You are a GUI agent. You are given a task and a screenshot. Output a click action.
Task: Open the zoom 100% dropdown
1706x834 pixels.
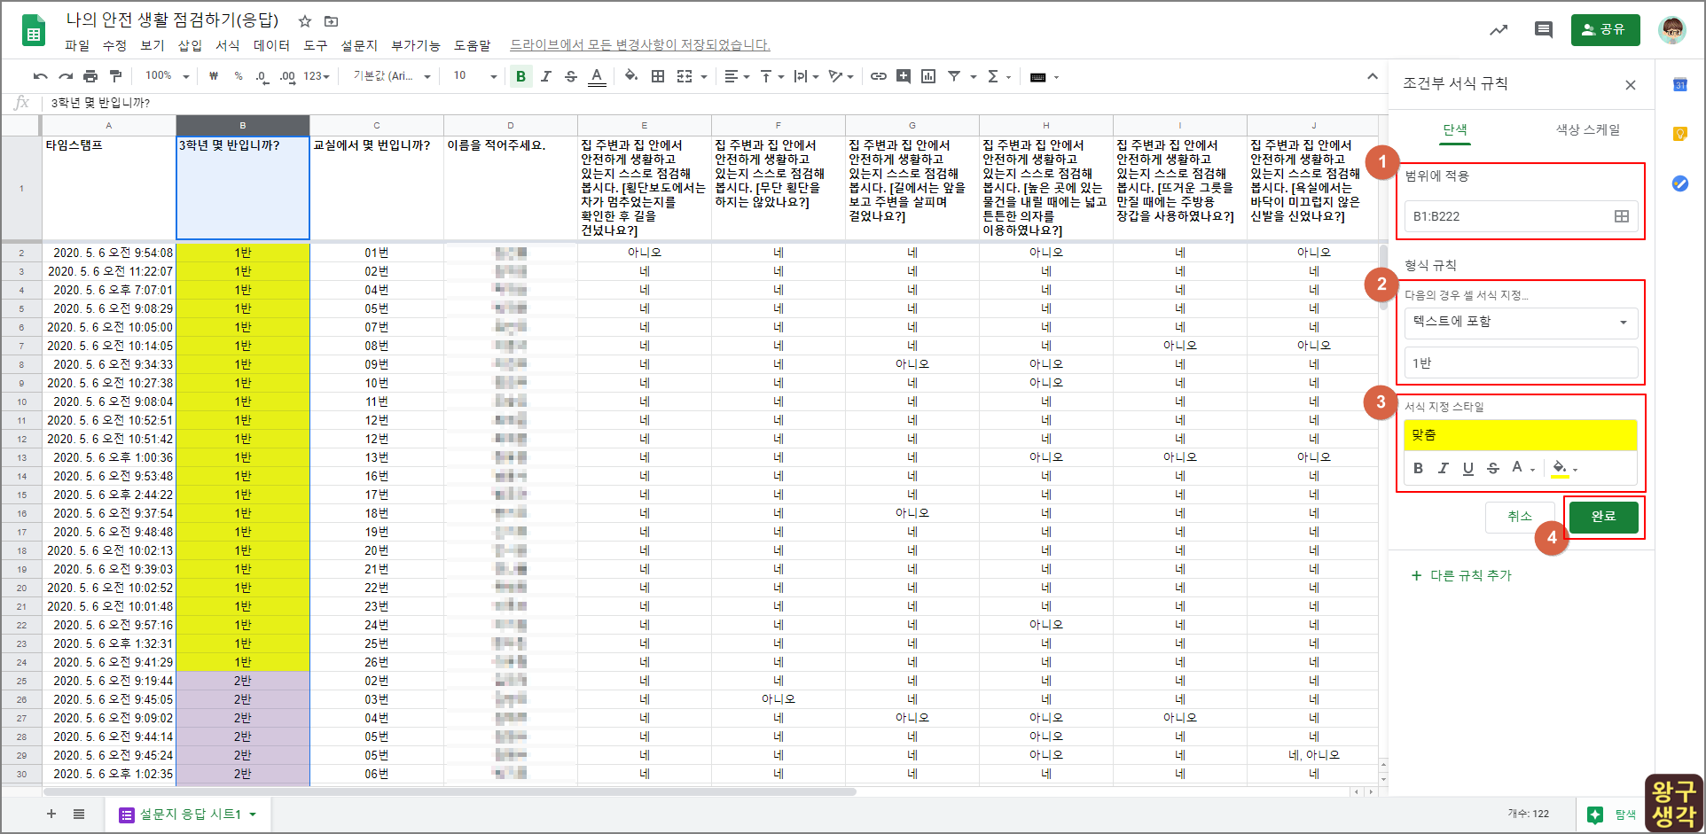[x=167, y=76]
